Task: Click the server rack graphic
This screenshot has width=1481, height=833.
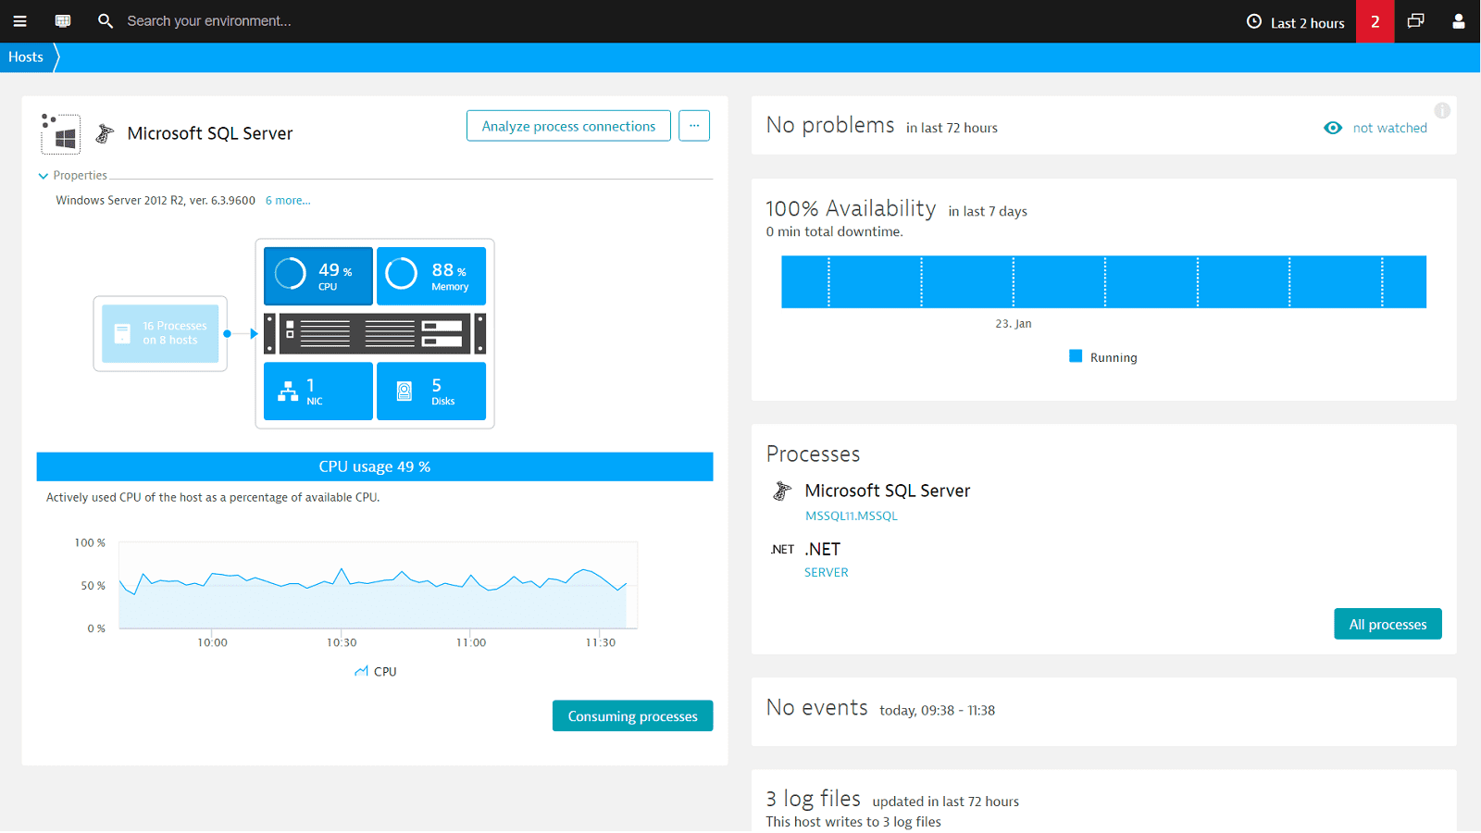Action: (375, 333)
